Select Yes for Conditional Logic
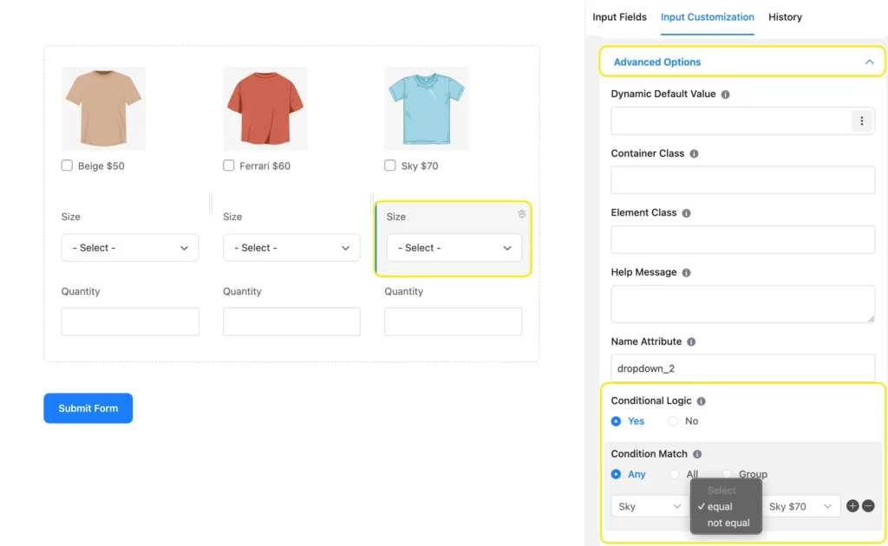 coord(617,421)
